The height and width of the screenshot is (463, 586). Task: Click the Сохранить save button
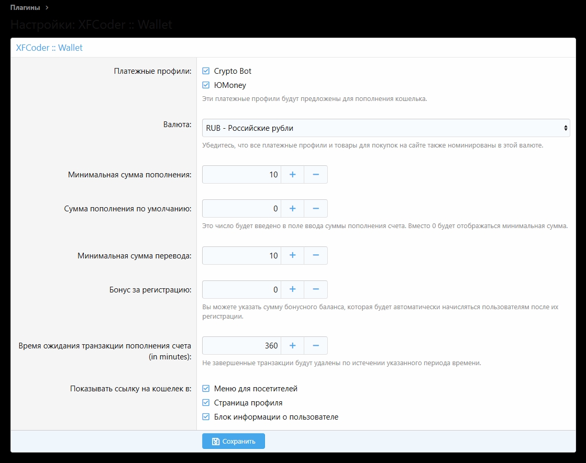click(234, 441)
